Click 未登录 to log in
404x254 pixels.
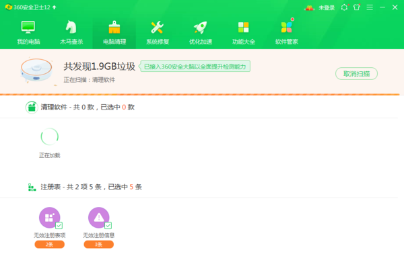(327, 7)
